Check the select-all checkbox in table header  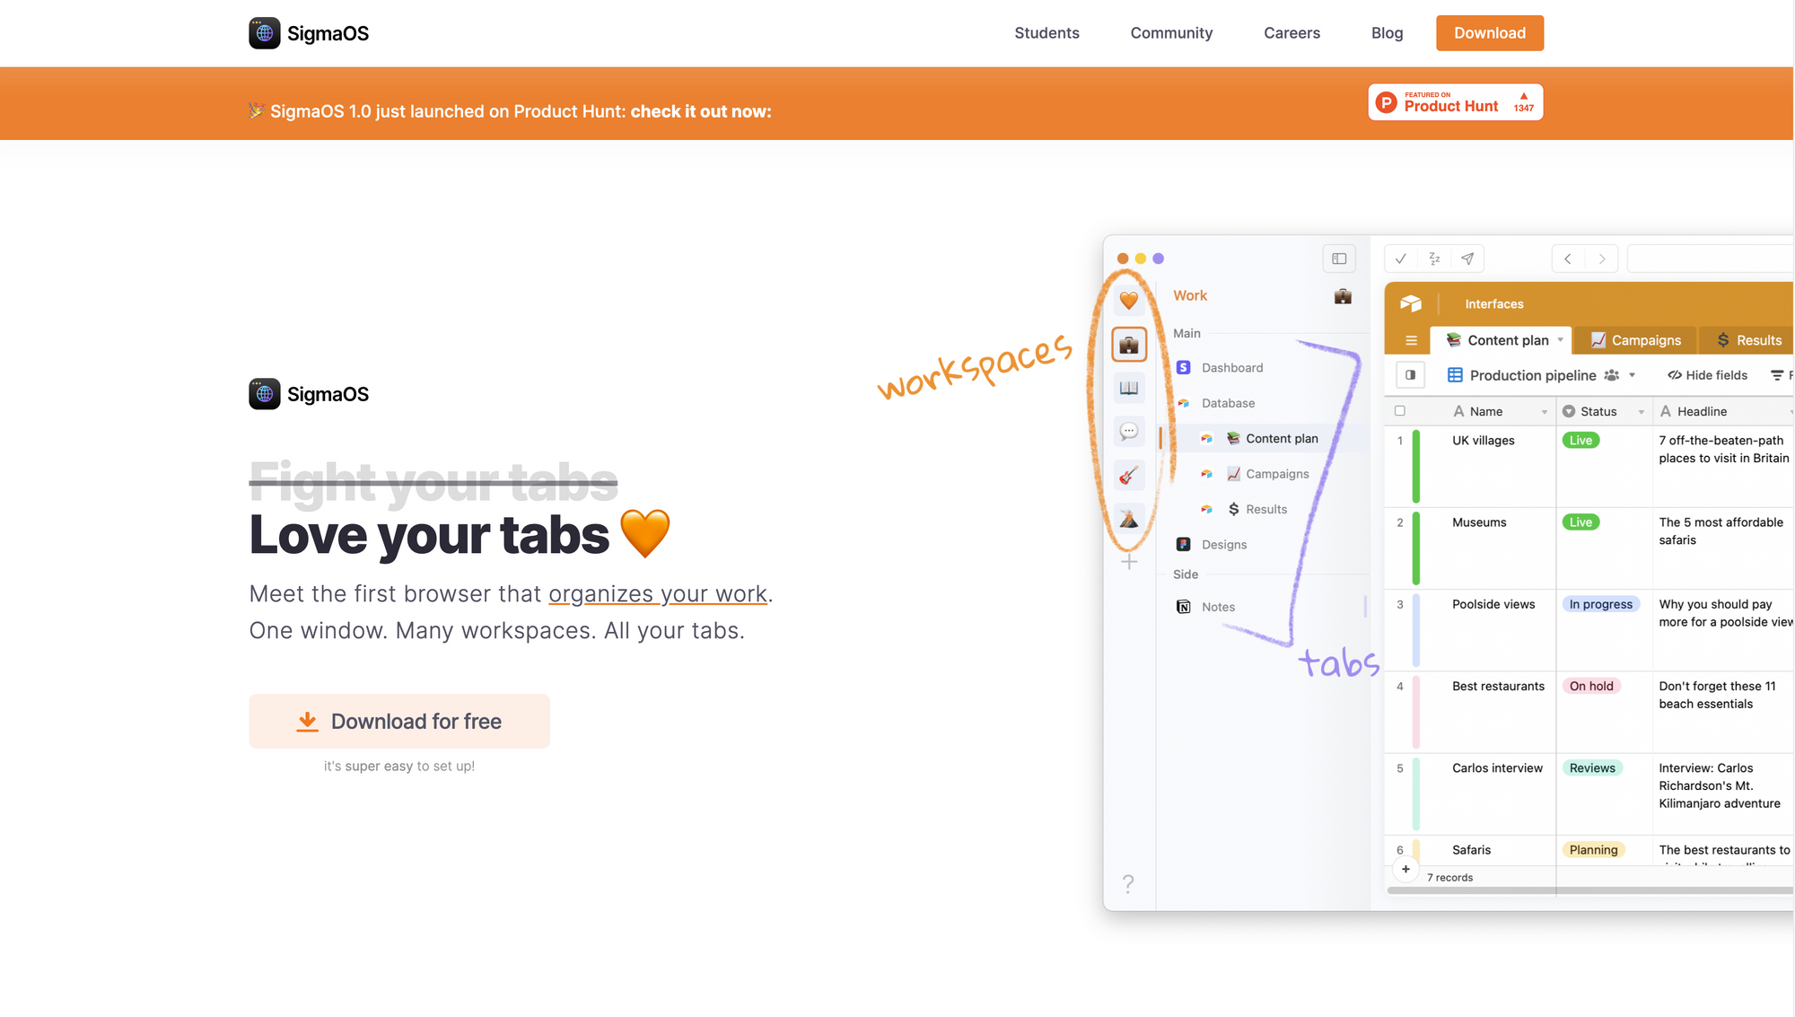click(x=1399, y=411)
